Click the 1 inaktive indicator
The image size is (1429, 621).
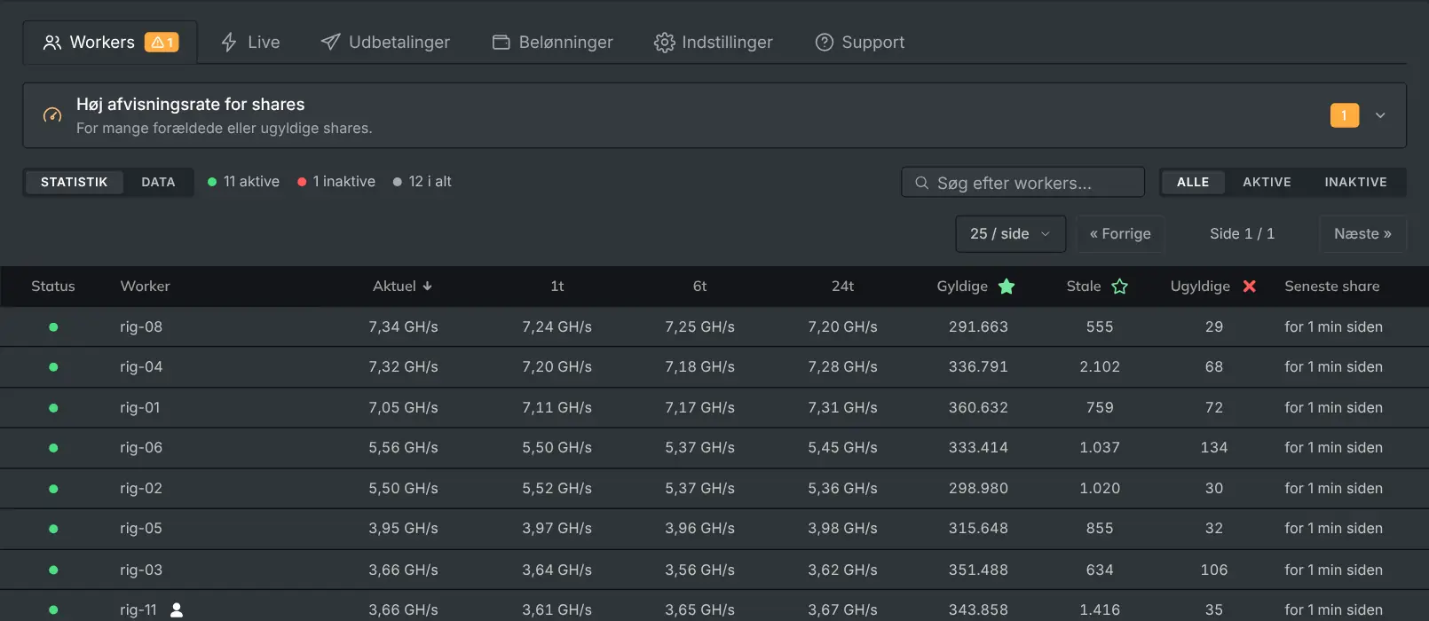coord(336,182)
